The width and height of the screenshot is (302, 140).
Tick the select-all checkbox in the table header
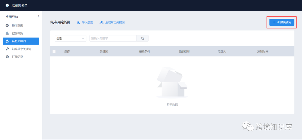pyautogui.click(x=54, y=51)
